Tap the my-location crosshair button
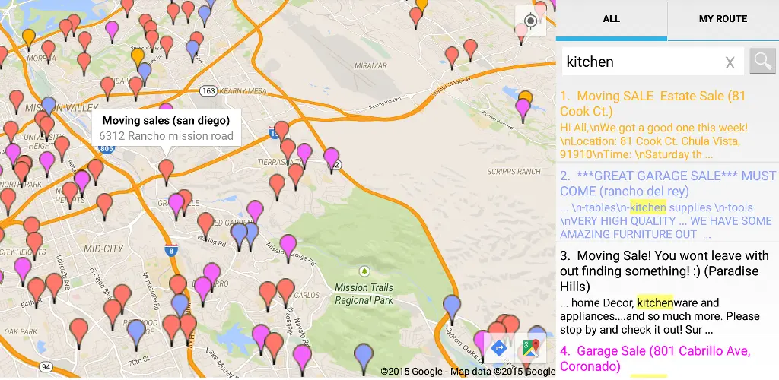 (x=530, y=21)
